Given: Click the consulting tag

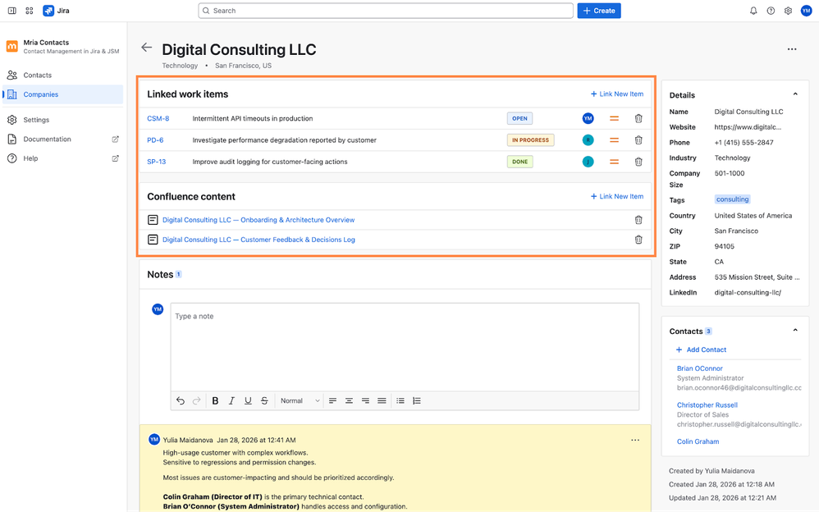Looking at the screenshot, I should point(732,199).
